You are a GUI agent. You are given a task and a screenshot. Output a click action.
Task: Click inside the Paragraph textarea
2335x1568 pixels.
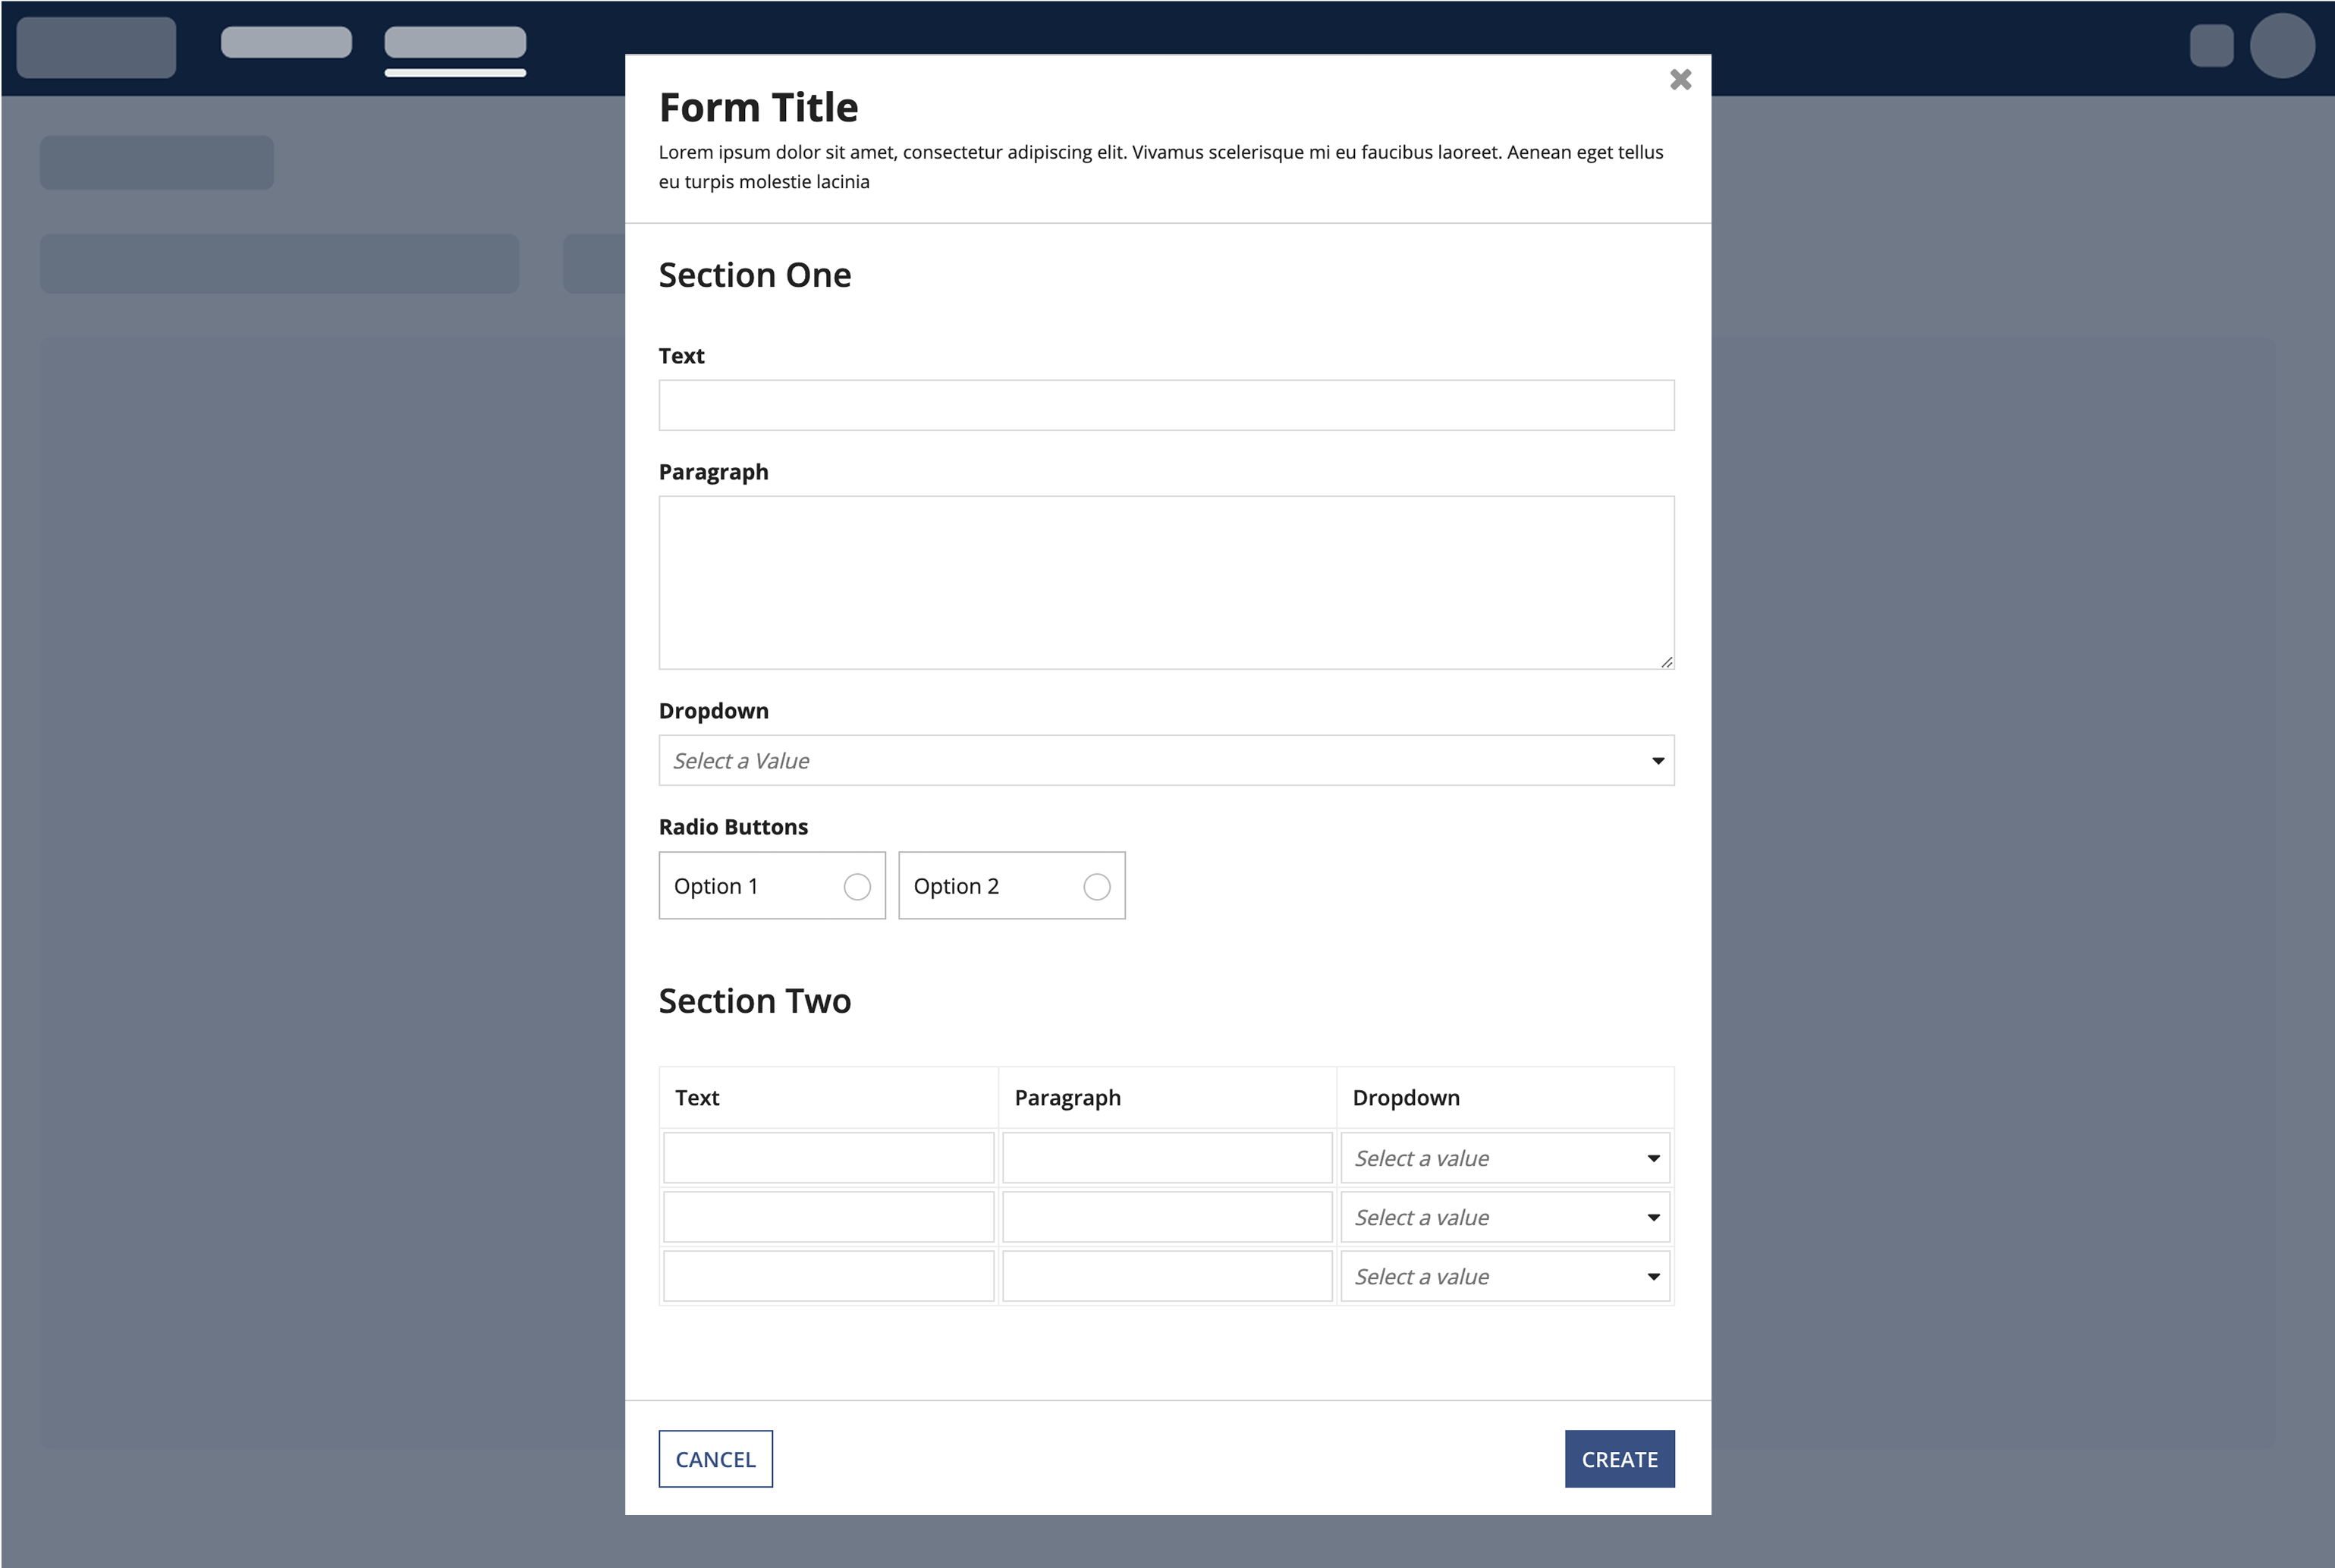[1165, 582]
